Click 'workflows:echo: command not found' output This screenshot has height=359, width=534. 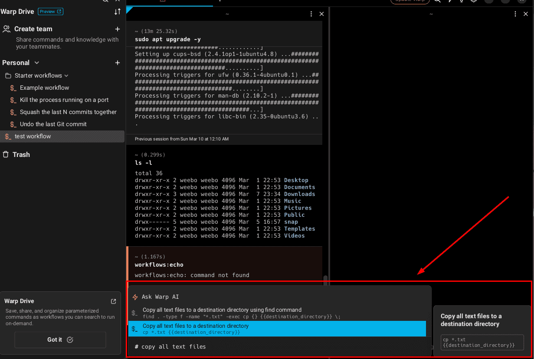[x=192, y=275]
